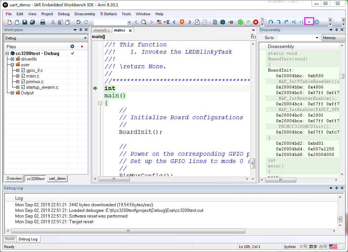
Task: Collapse the user folder
Action: click(13, 65)
